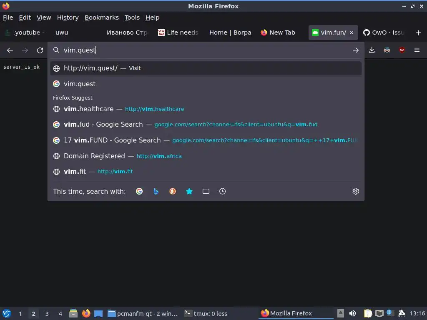Open the Bookmarks menu
The image size is (427, 320).
[102, 17]
